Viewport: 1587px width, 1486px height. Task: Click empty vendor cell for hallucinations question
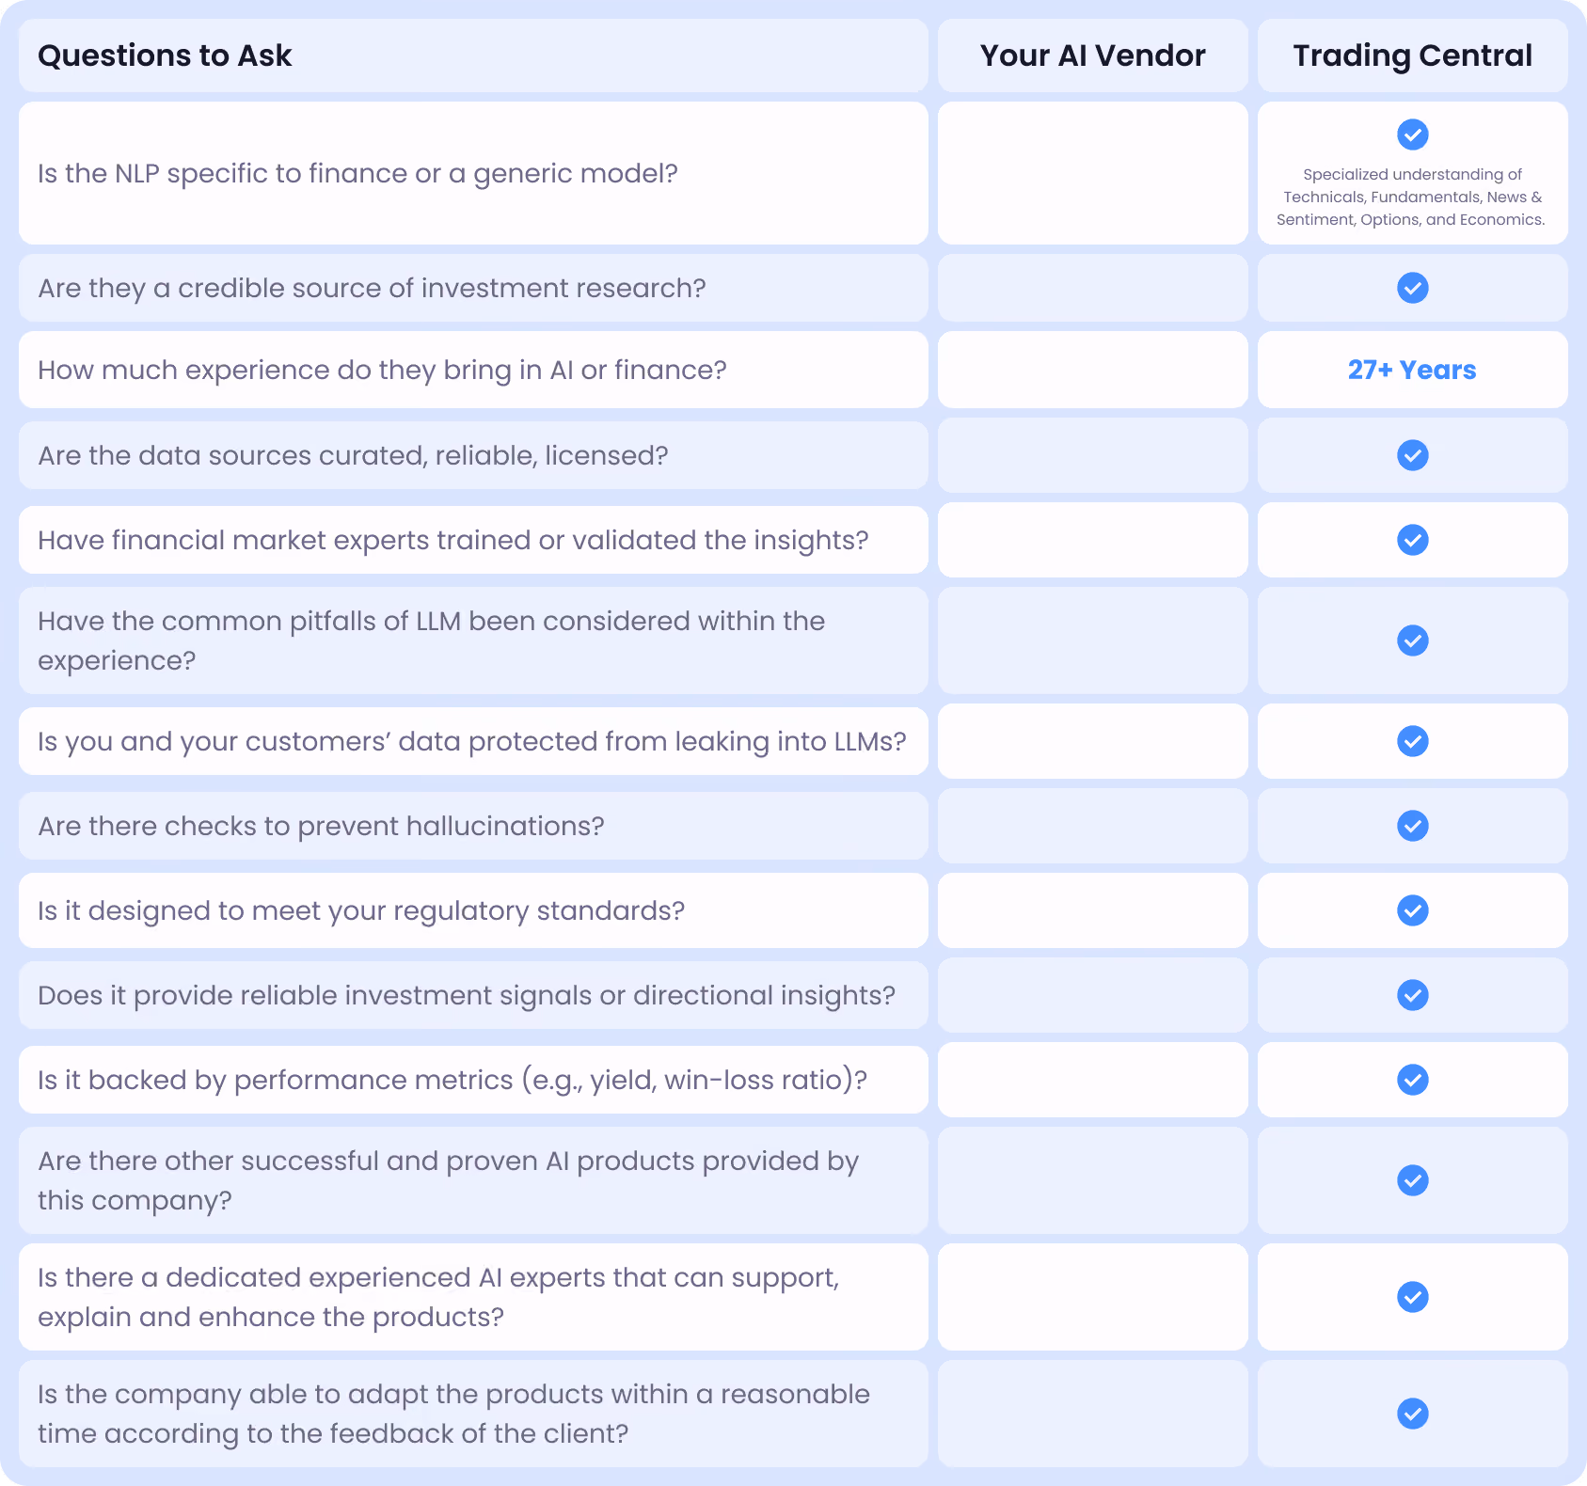[x=1092, y=826]
